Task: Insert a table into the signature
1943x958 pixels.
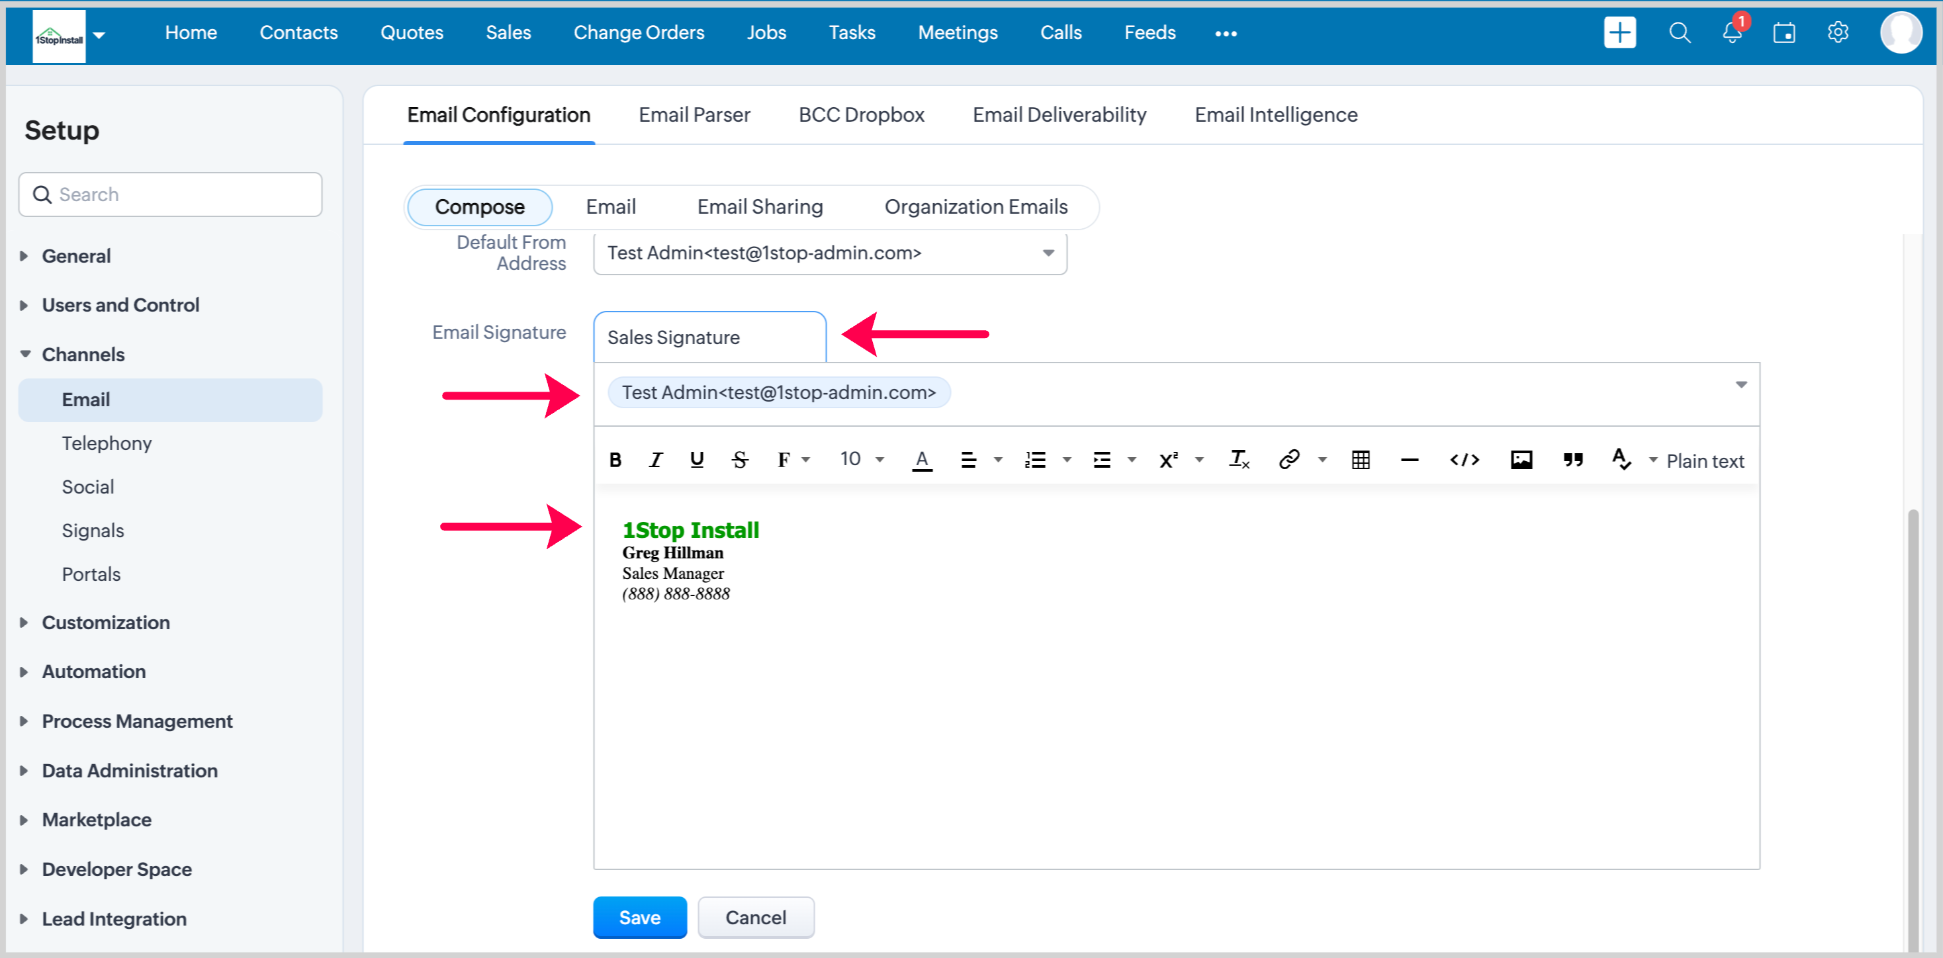Action: (x=1360, y=459)
